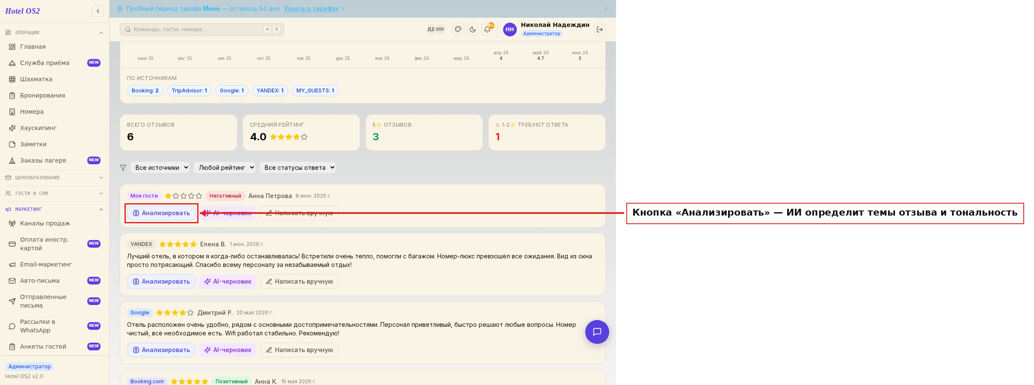Open the Все источники dropdown
1034x385 pixels.
tap(160, 168)
